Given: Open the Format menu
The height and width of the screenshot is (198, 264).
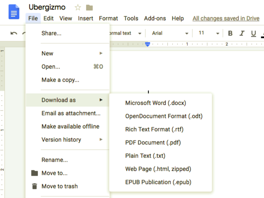Looking at the screenshot, I should (x=108, y=18).
